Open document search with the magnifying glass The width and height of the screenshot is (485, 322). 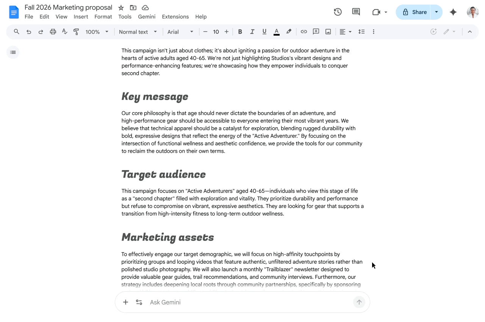point(16,32)
